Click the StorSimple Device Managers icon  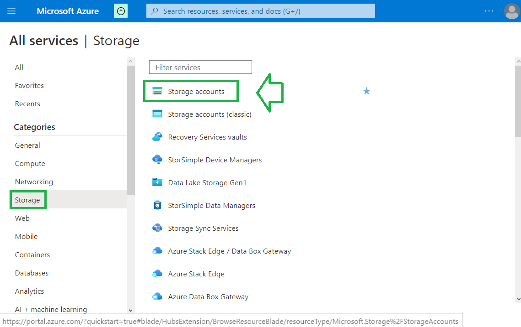(x=157, y=160)
